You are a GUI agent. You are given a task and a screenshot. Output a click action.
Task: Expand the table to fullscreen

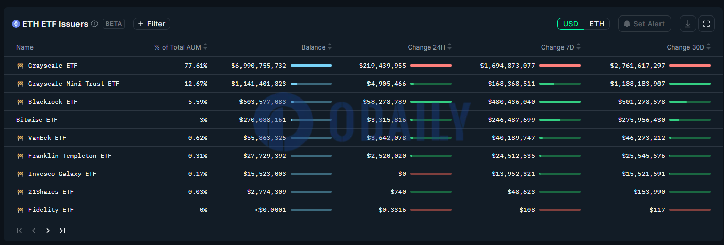706,24
